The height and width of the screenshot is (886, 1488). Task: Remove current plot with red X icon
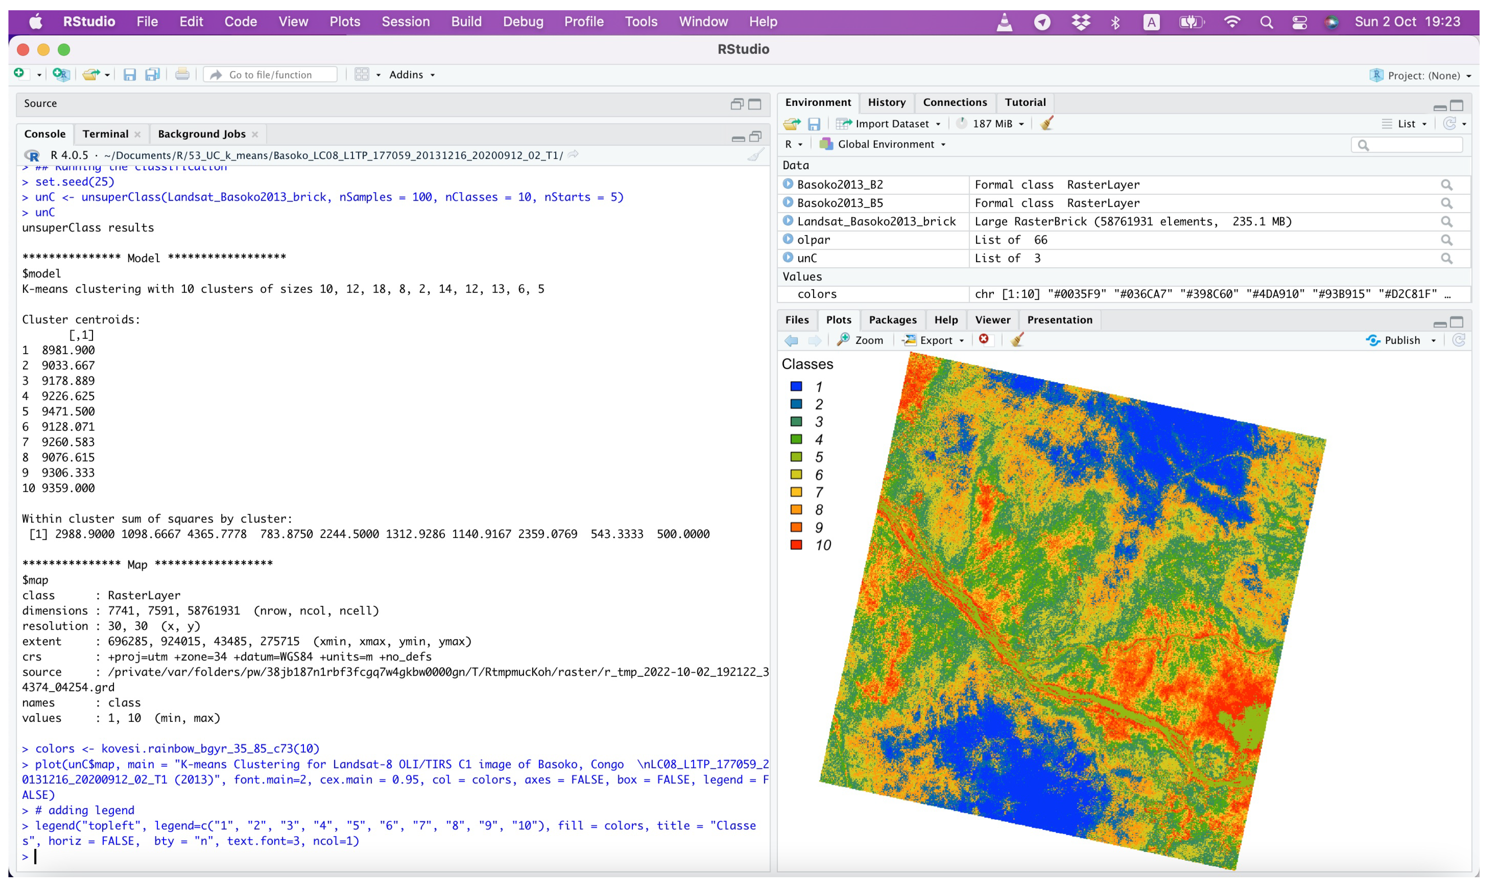[x=984, y=339]
